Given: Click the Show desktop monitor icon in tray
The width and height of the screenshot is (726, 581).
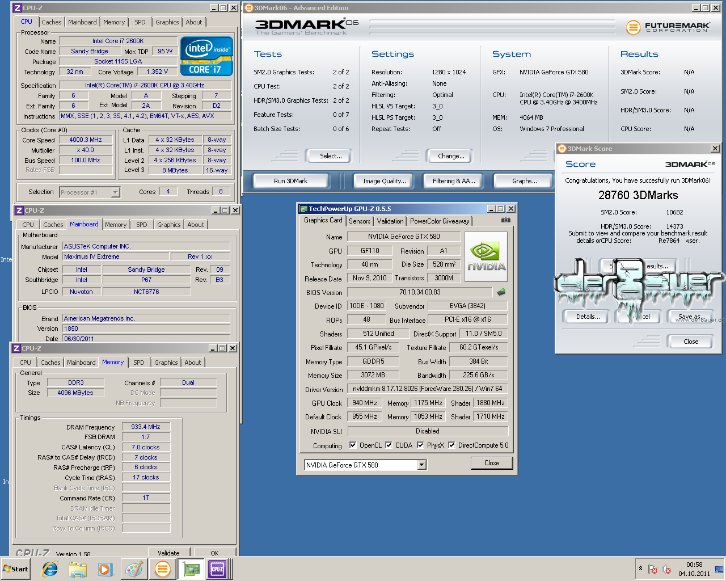Looking at the screenshot, I should coord(719,569).
